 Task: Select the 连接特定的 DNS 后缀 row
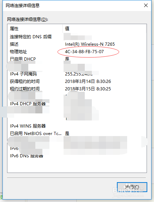click(77, 37)
